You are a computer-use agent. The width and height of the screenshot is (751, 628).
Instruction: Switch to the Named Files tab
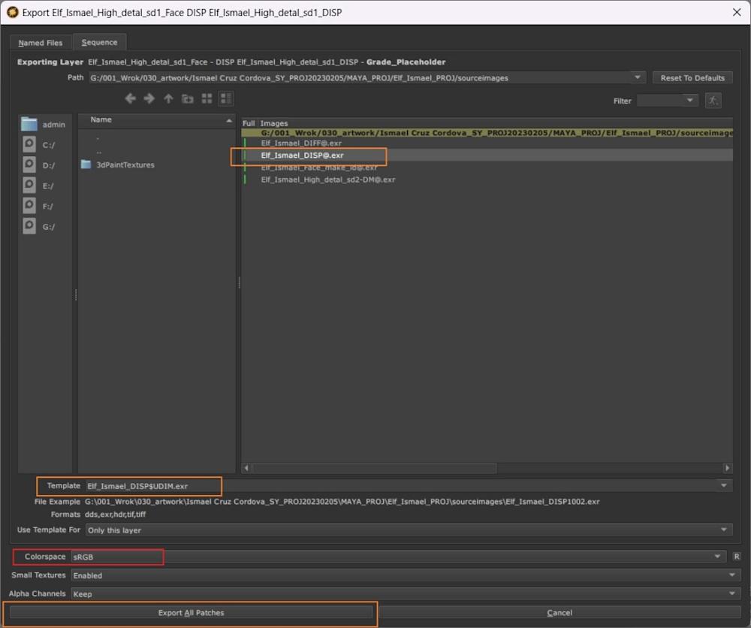click(41, 43)
